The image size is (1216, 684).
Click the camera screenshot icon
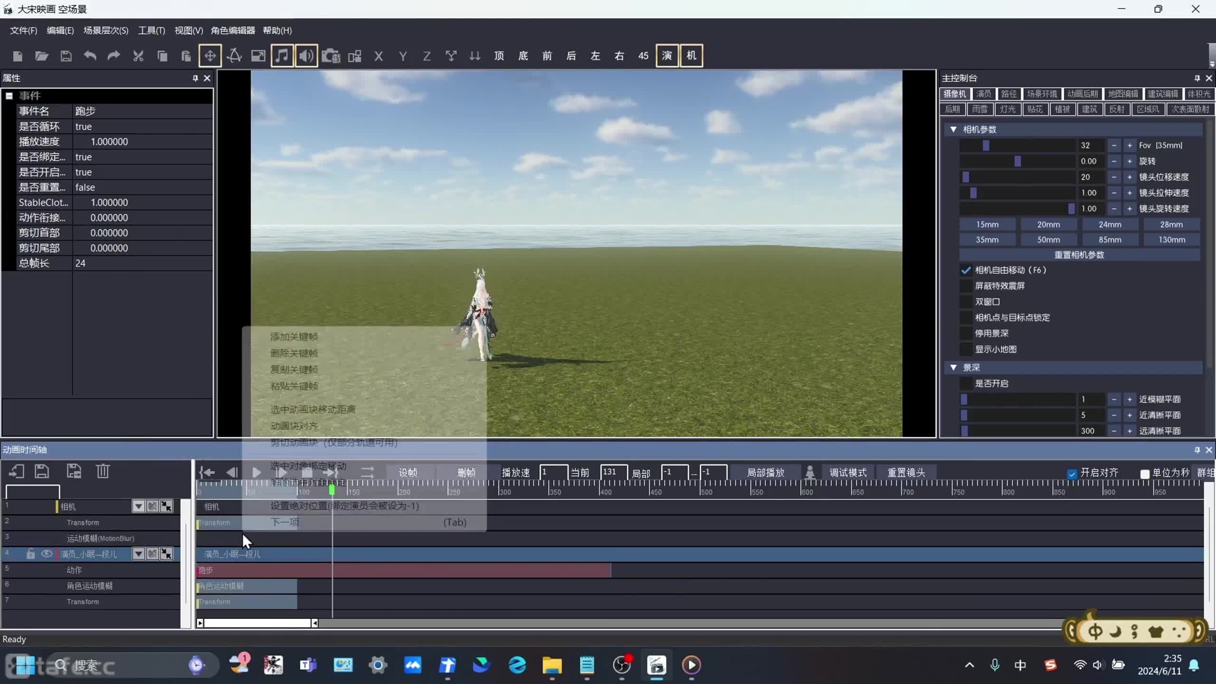[x=331, y=56]
